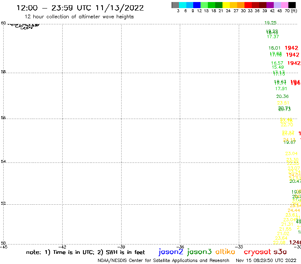Click the green wave height value 19.67
Image resolution: width=301 pixels, height=264 pixels.
[x=290, y=142]
